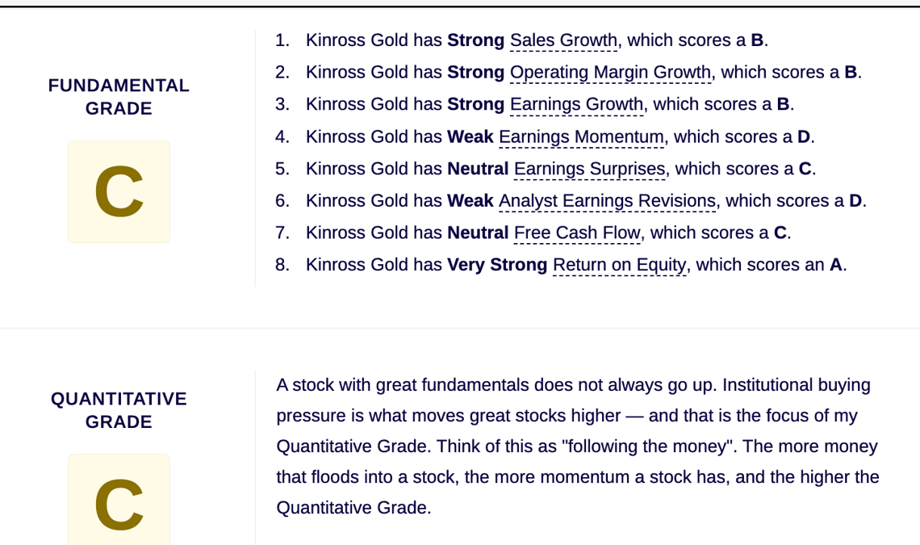Click the A score for Return on Equity

(x=835, y=265)
